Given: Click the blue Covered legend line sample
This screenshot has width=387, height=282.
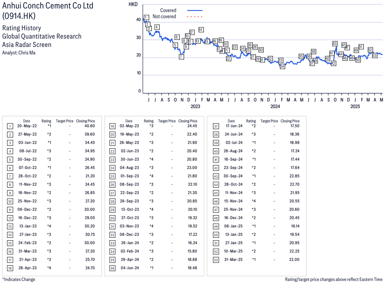Looking at the screenshot, I should (x=195, y=11).
